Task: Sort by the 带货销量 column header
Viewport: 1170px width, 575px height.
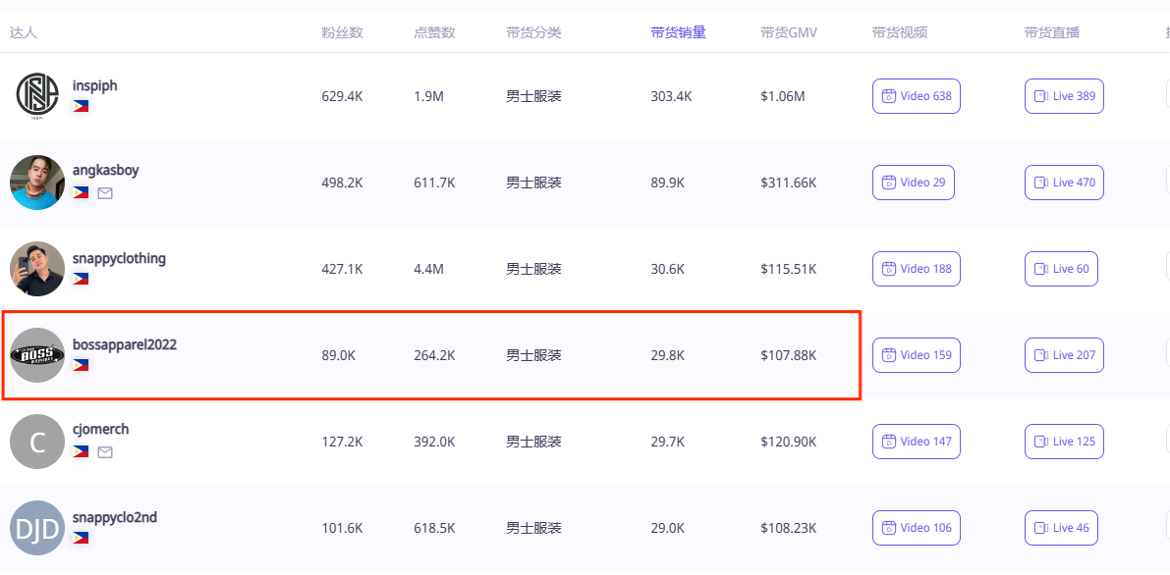Action: 678,32
